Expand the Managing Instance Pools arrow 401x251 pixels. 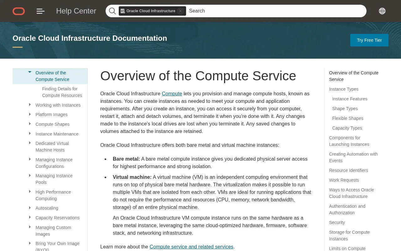(30, 175)
